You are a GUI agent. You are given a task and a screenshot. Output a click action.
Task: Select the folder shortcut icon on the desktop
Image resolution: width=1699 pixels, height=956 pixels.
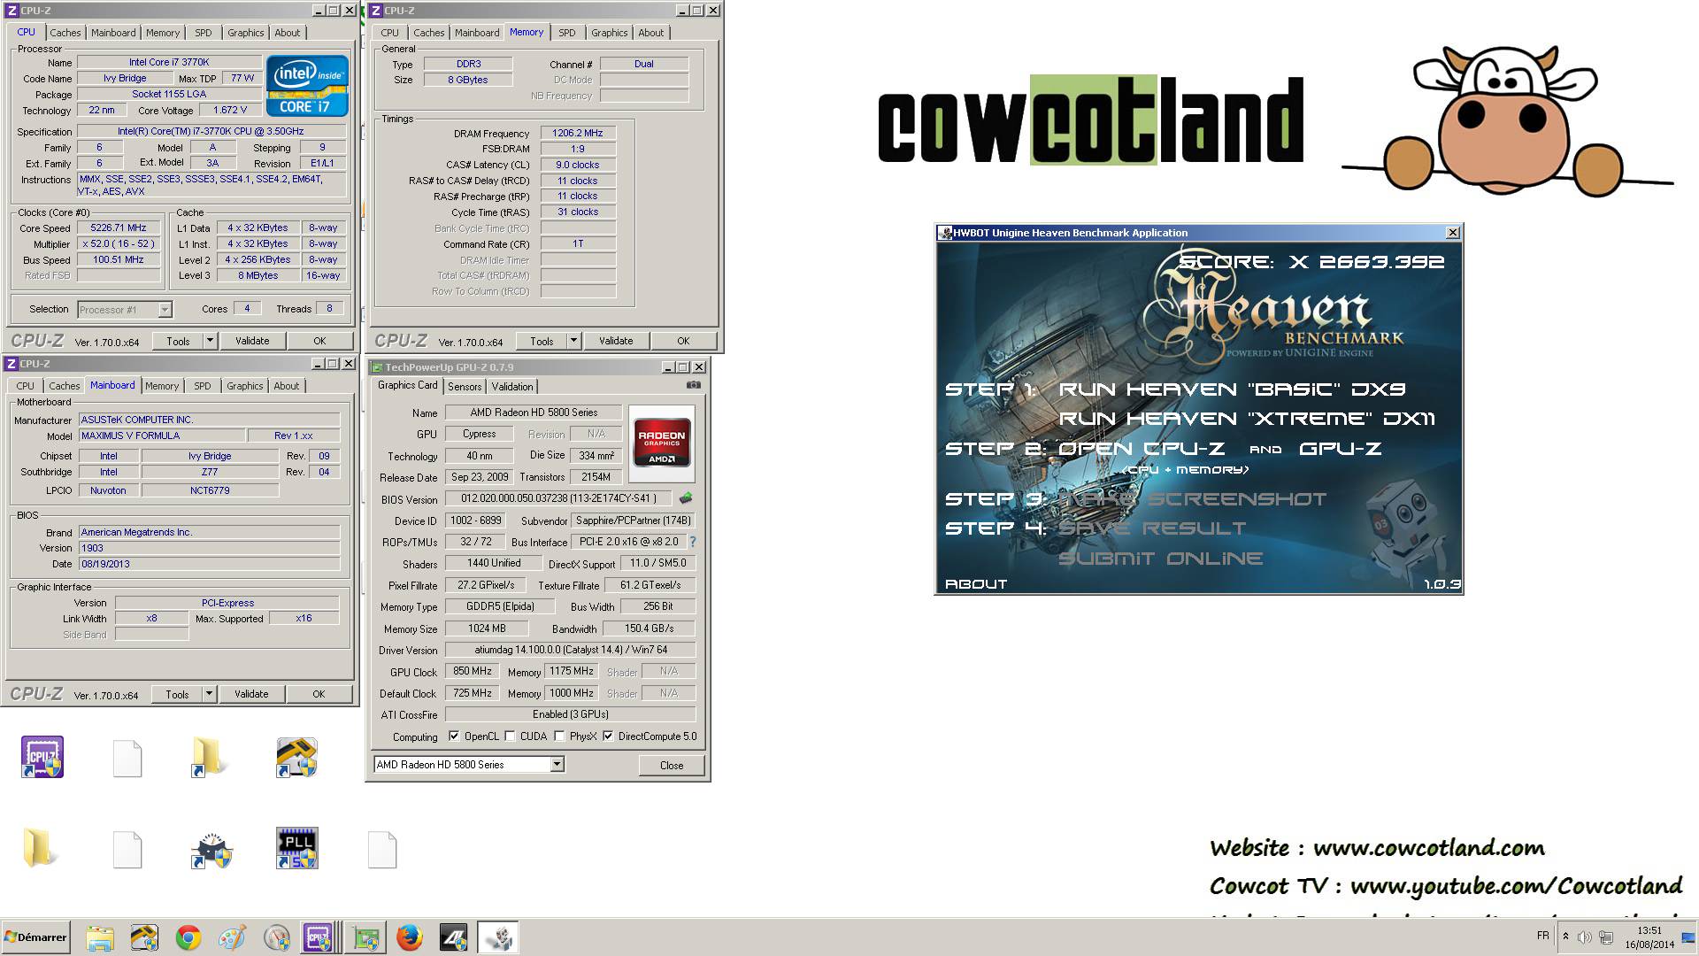210,758
